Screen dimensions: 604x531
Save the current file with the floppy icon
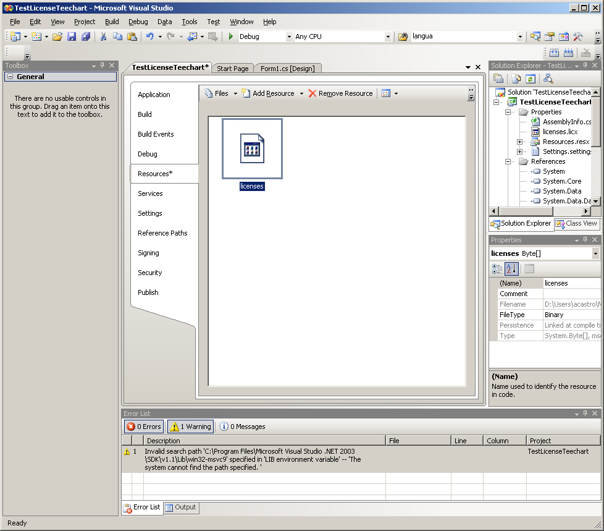click(72, 36)
